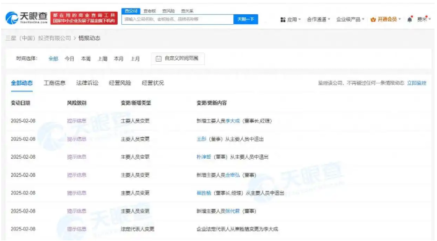Click the 变更/新增类型 column header
The height and width of the screenshot is (241, 437).
click(x=136, y=103)
